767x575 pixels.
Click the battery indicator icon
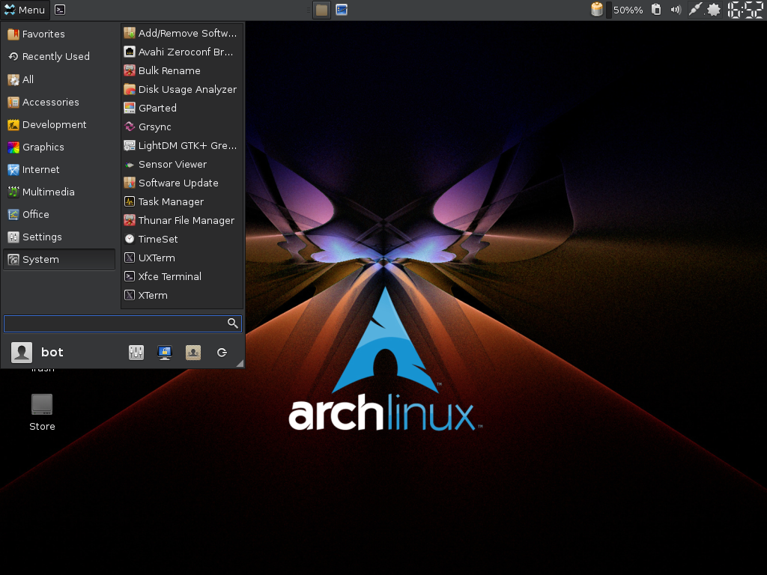coord(597,10)
